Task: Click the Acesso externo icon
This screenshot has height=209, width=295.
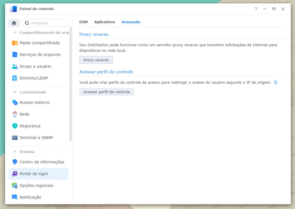Action: 15,102
